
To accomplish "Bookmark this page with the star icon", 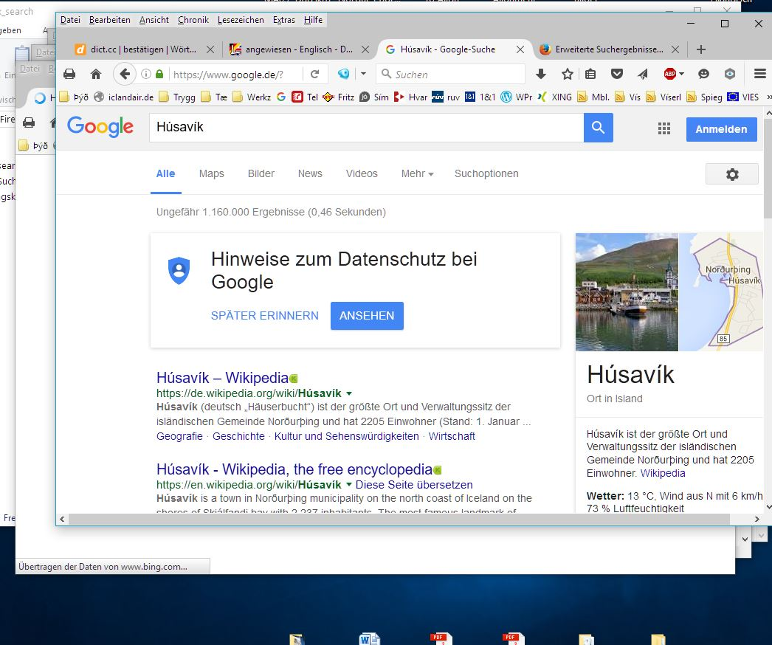I will coord(567,74).
